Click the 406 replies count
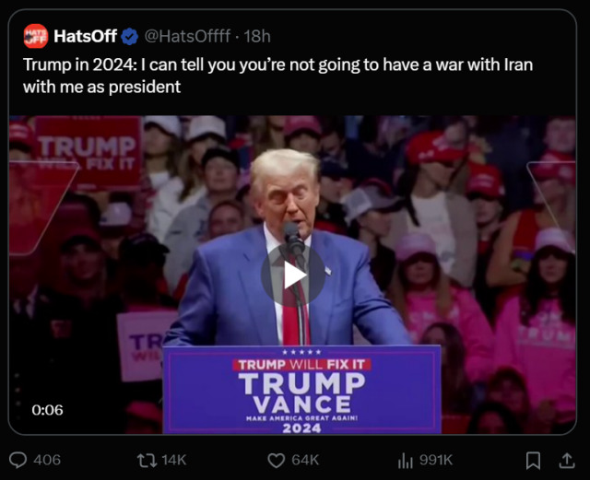This screenshot has height=480, width=590. pos(47,460)
